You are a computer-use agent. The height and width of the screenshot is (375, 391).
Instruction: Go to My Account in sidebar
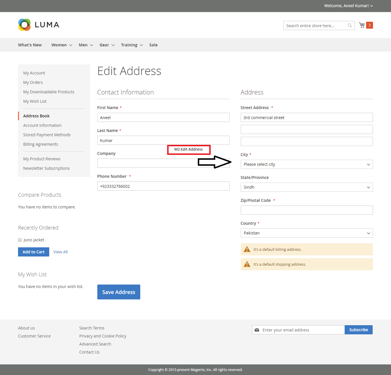34,73
